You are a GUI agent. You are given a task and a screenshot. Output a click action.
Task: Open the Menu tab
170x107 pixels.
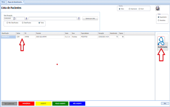3,2
